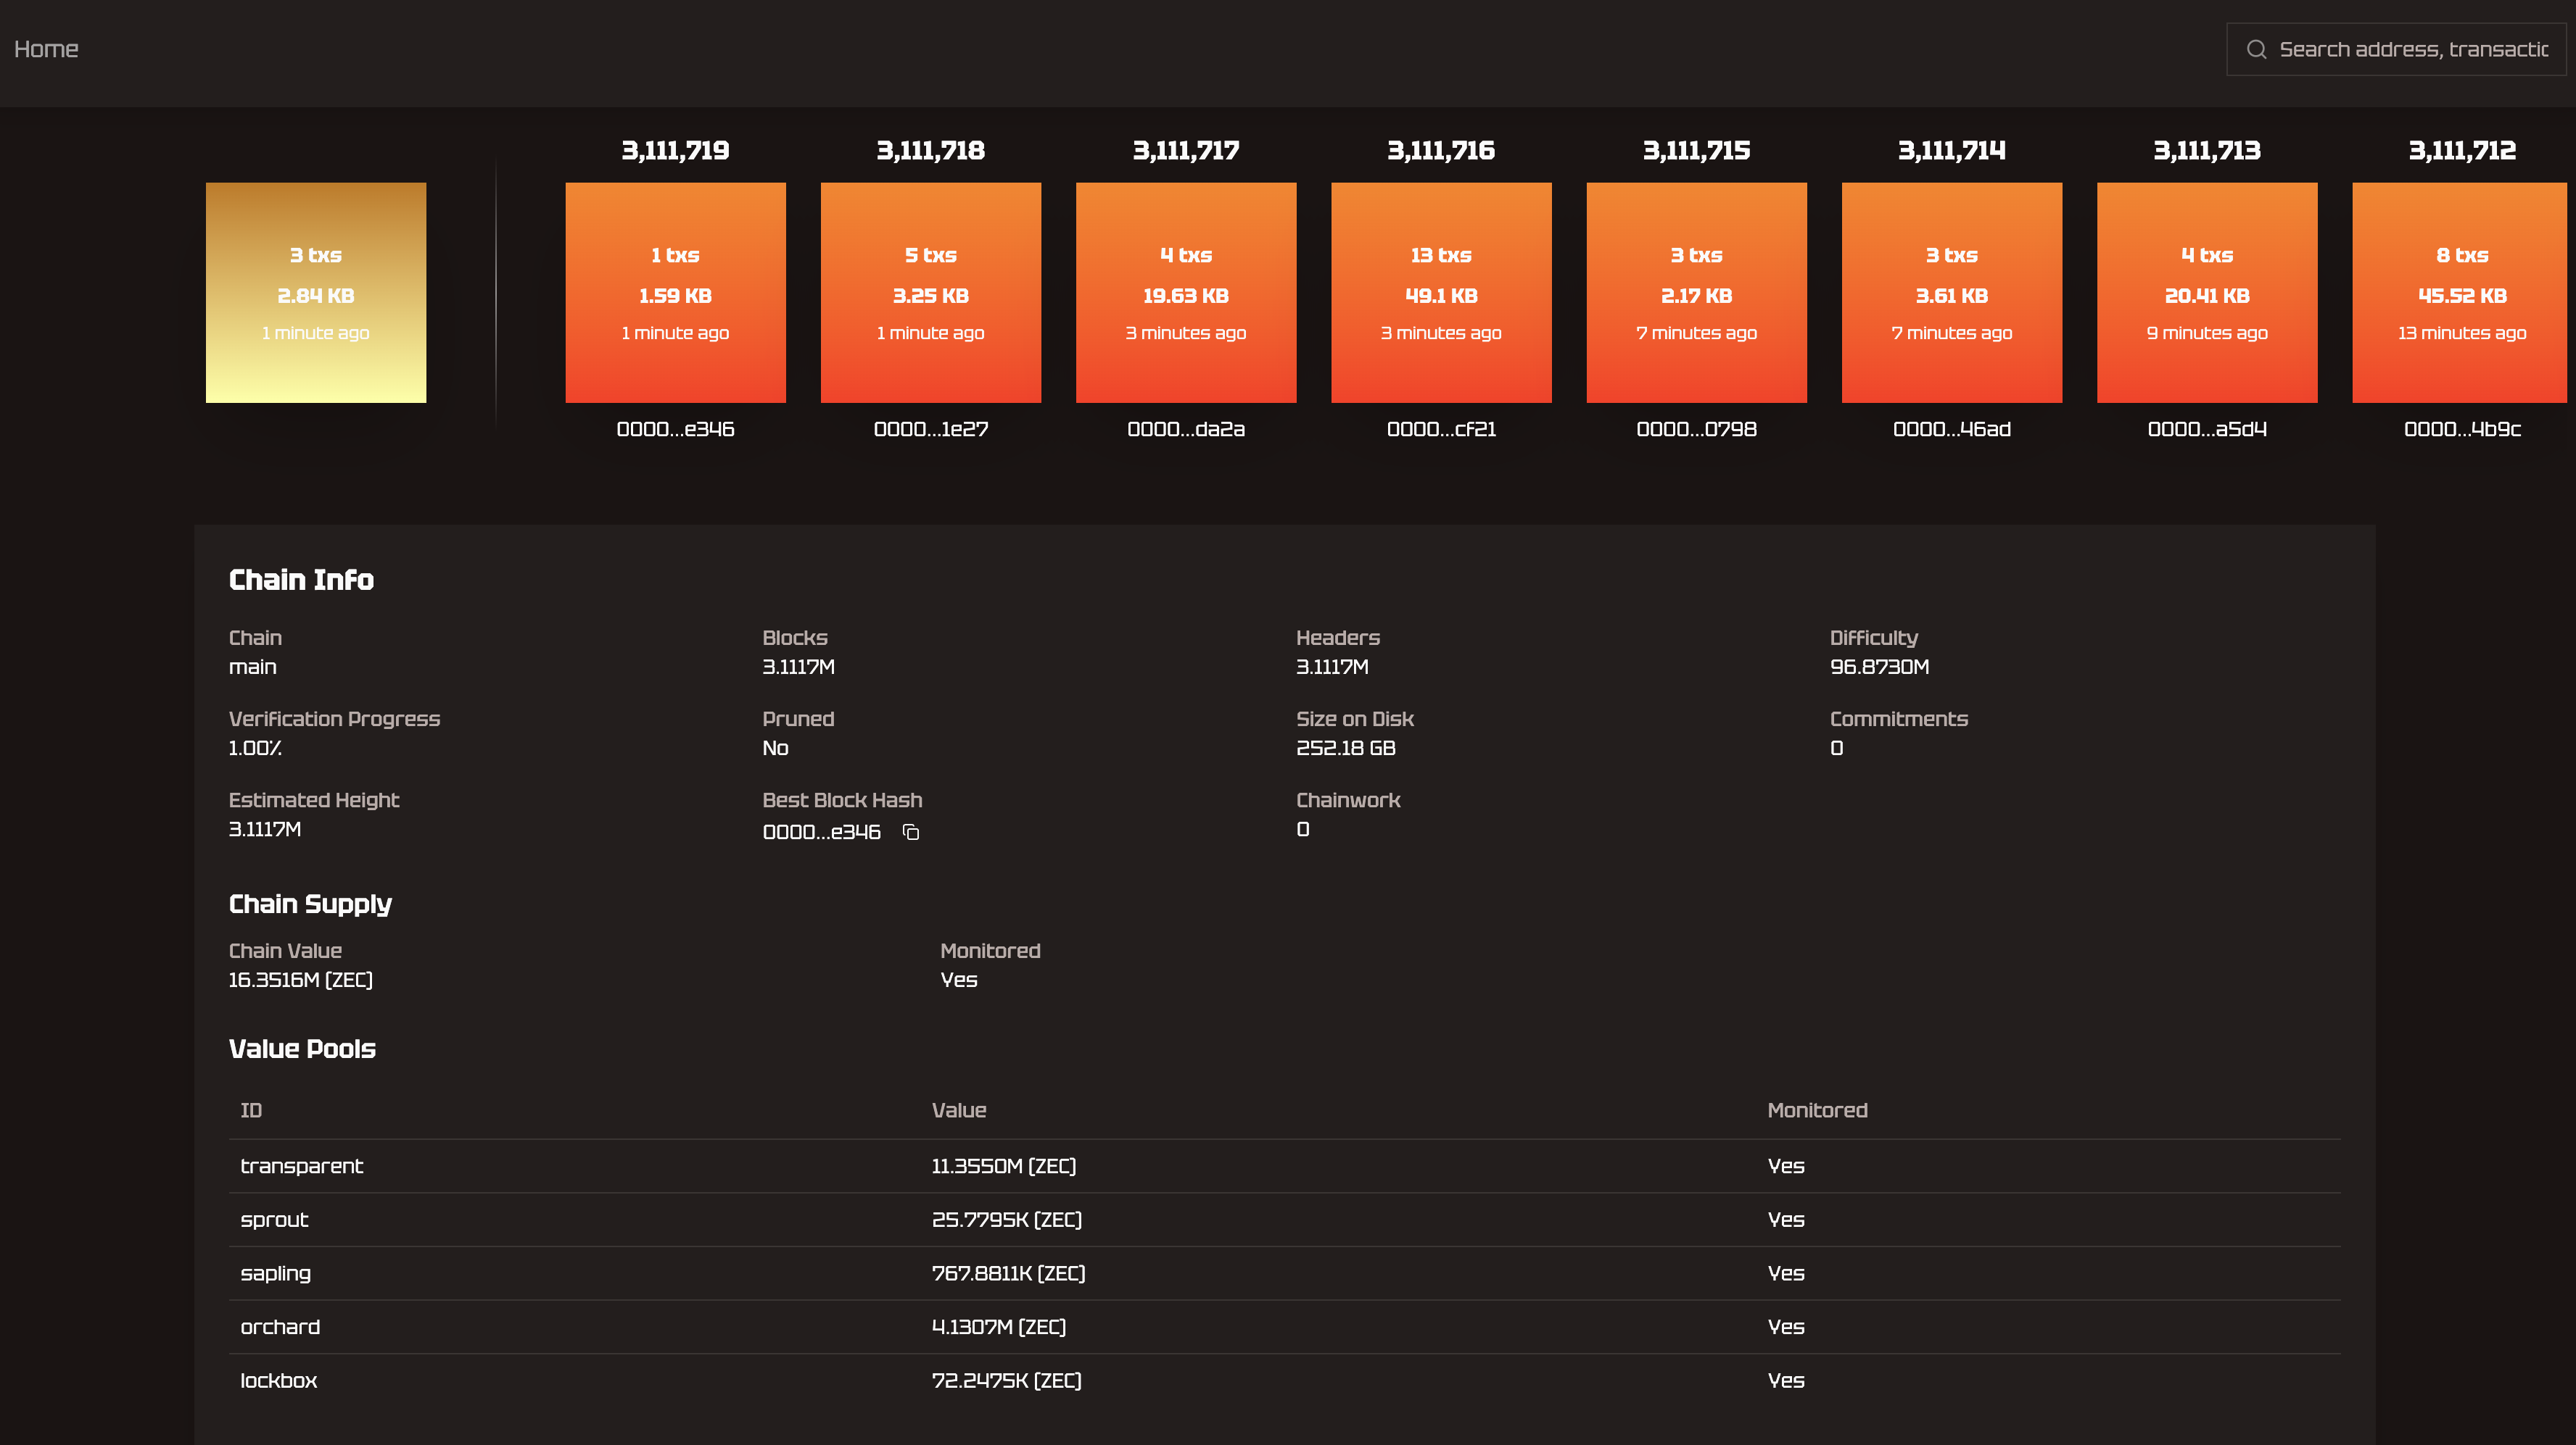The image size is (2576, 1445).
Task: Open block 3,111,712 tile with 8 txs
Action: 2460,293
